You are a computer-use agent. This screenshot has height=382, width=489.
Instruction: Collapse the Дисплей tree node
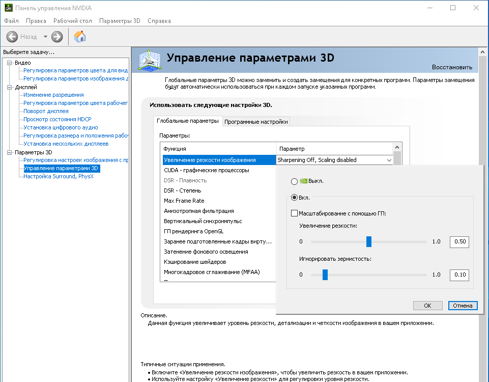pos(9,87)
